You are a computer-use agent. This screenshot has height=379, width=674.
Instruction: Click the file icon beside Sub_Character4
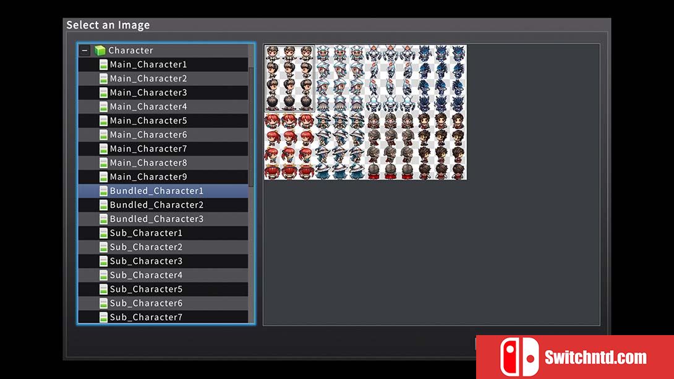click(103, 275)
